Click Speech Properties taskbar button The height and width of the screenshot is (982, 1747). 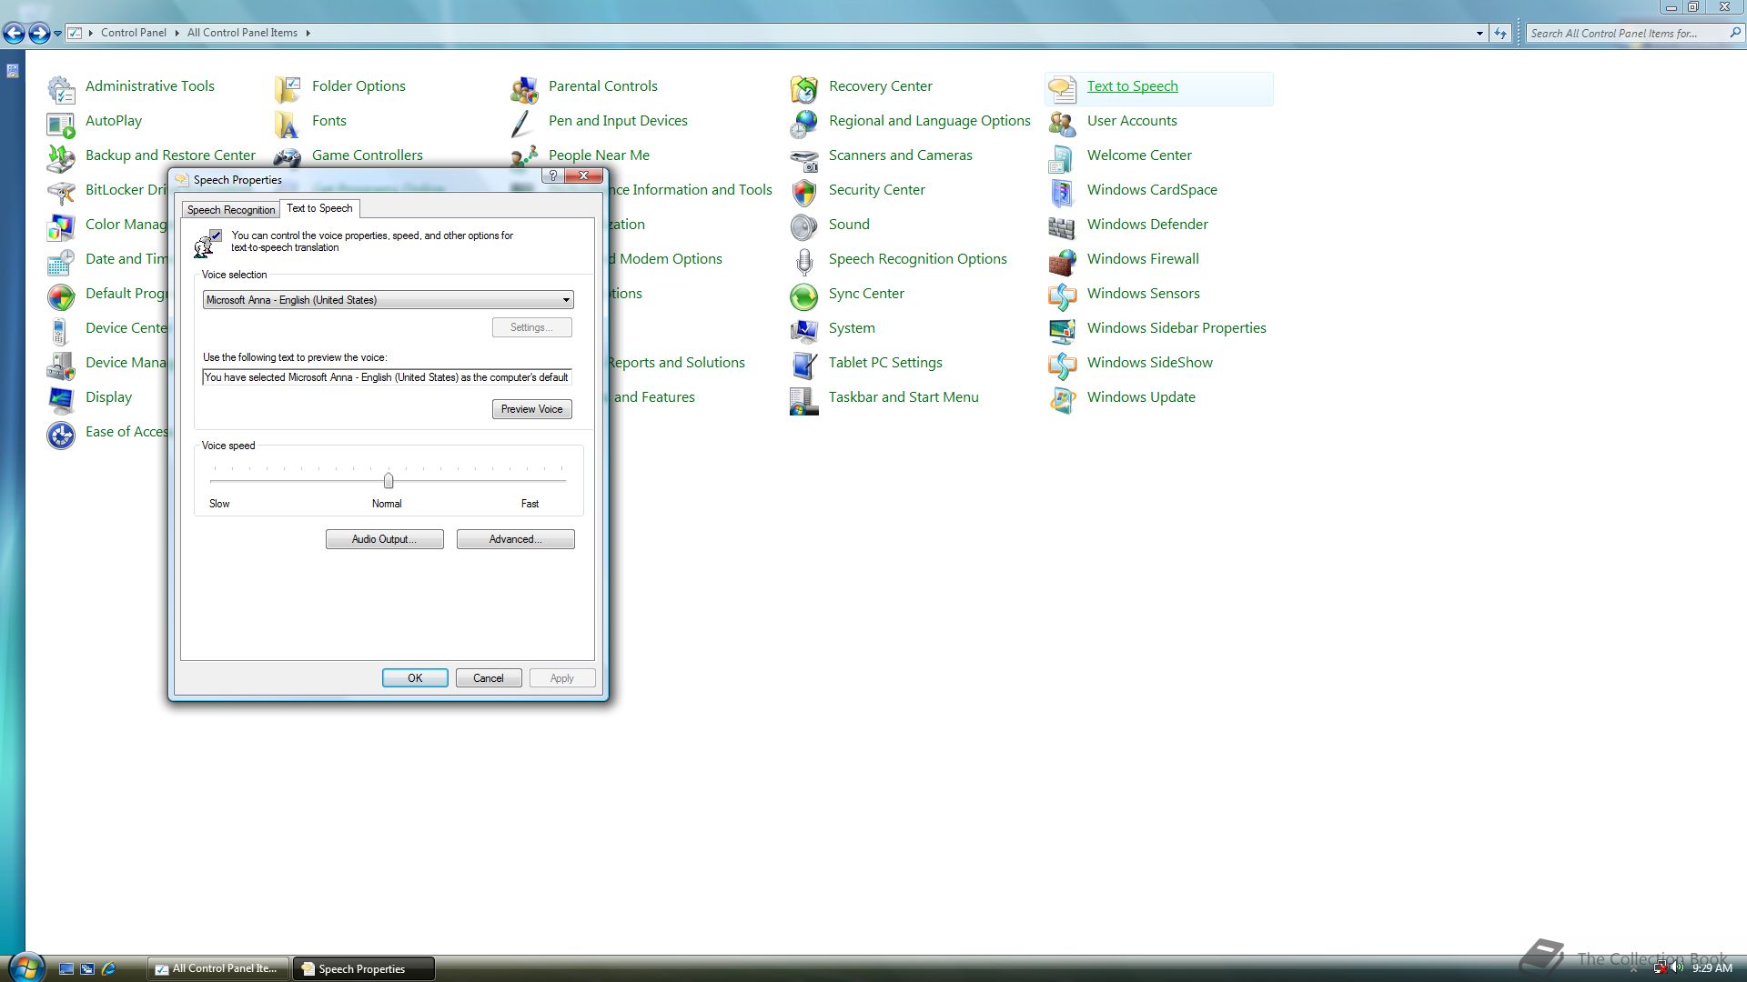pos(363,968)
